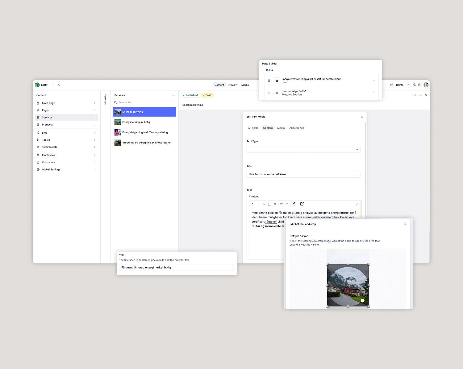This screenshot has width=463, height=369.
Task: Click the Draft status badge
Action: 207,95
